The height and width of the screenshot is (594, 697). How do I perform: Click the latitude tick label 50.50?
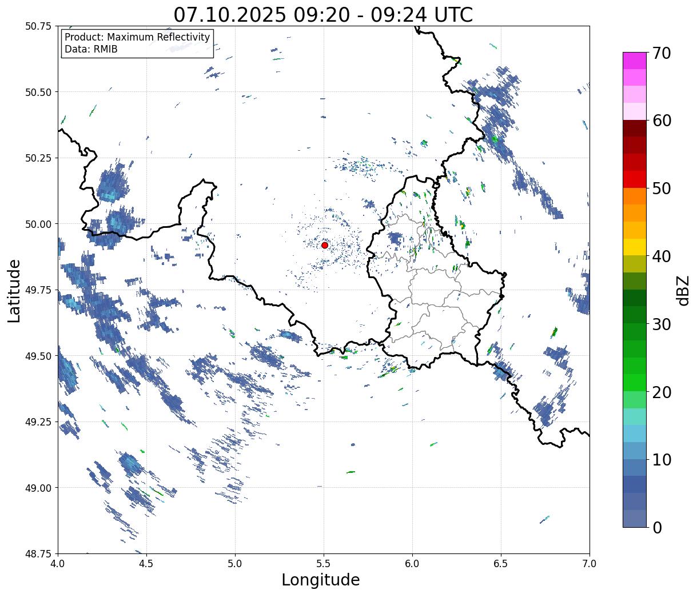pyautogui.click(x=38, y=92)
